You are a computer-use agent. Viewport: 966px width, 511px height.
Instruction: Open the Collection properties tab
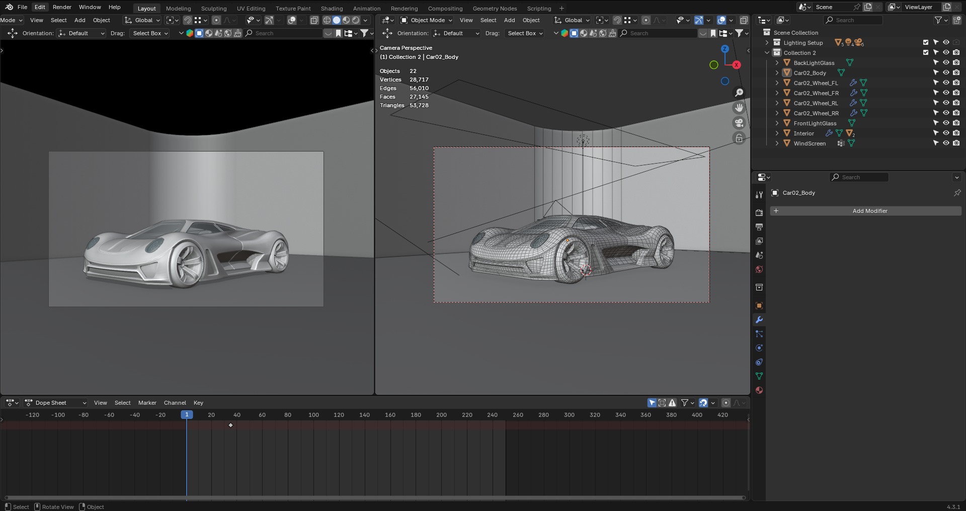coord(759,287)
